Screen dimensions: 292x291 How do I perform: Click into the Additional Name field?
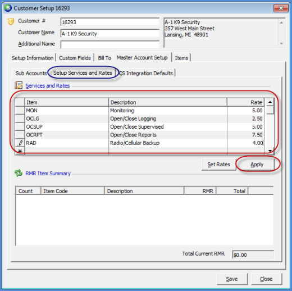[109, 44]
